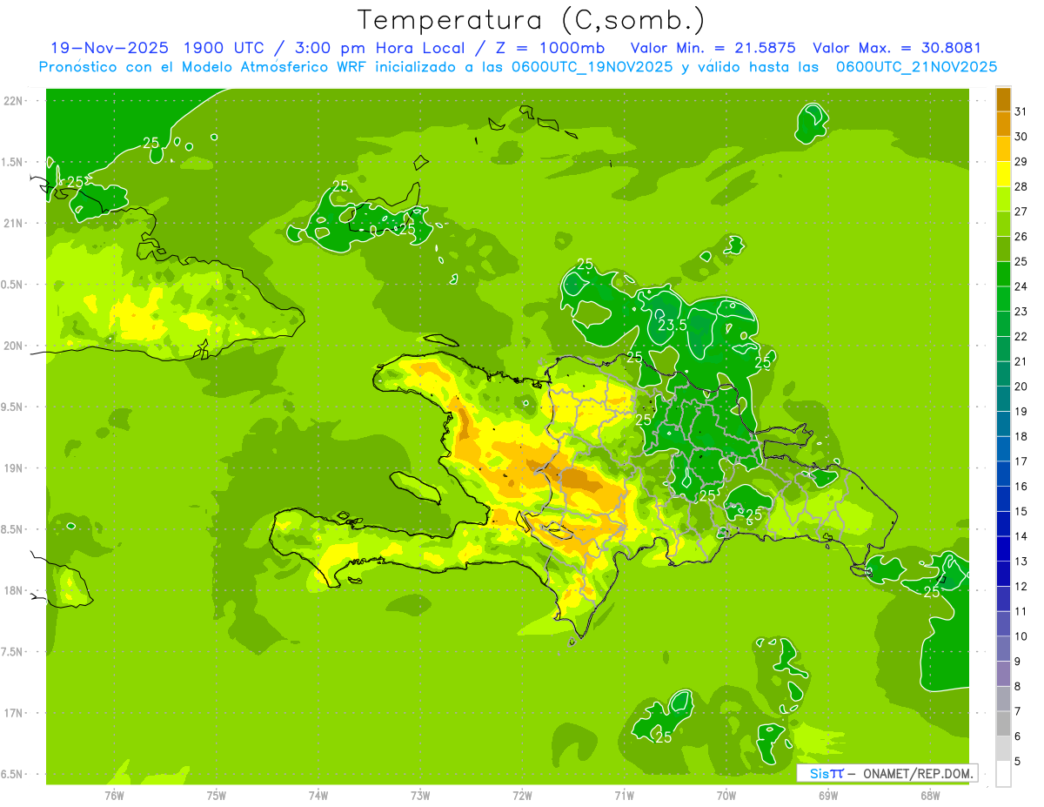This screenshot has width=1044, height=807.
Task: Click the "19N" latitude label
Action: click(x=13, y=467)
